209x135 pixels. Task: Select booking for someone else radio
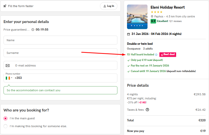click(x=6, y=126)
